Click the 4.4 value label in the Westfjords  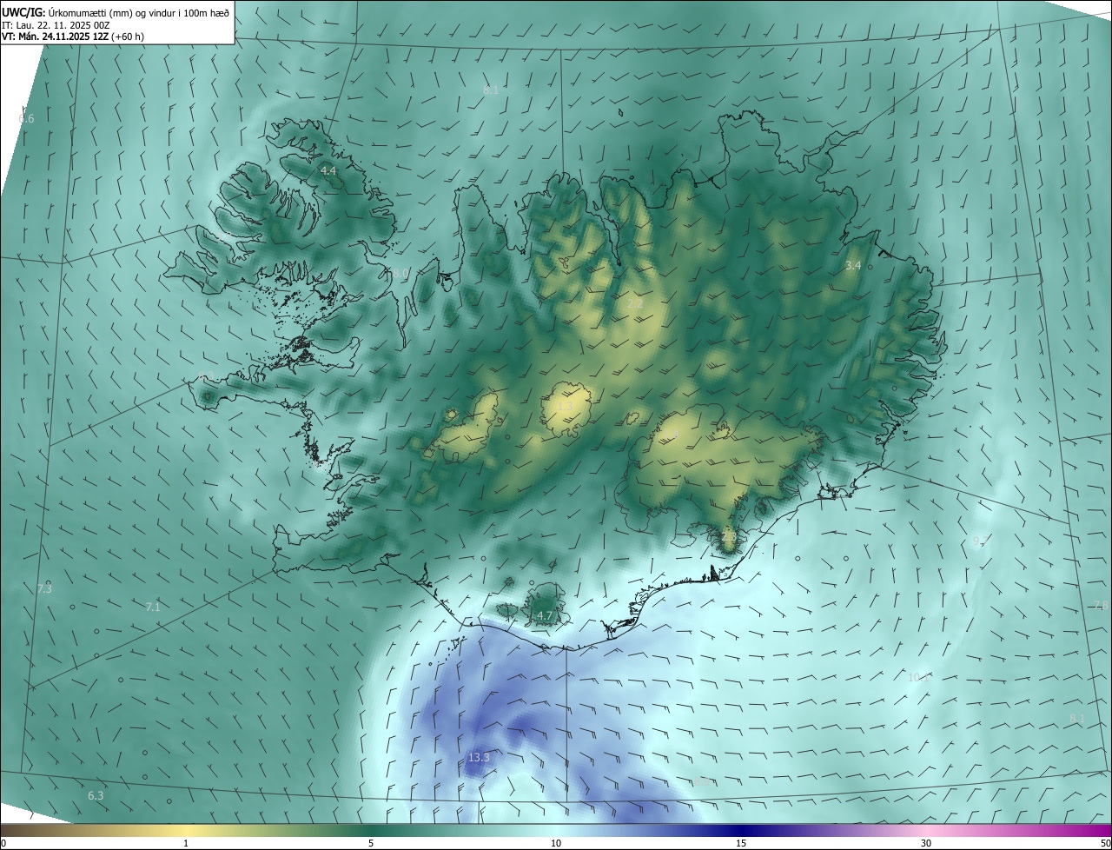(328, 171)
